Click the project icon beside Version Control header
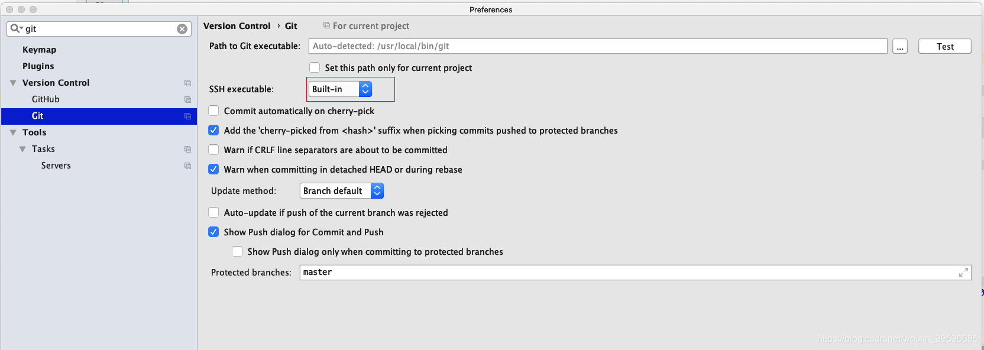 click(187, 83)
